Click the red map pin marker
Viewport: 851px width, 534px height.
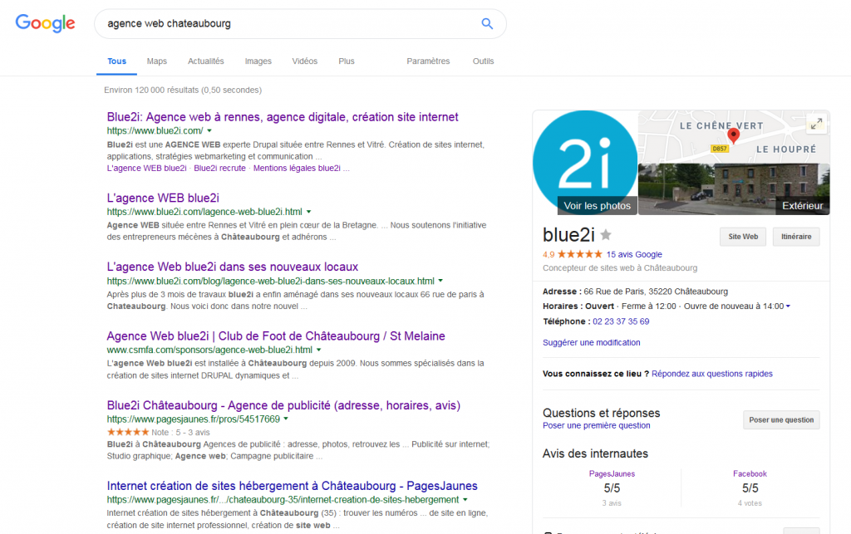pyautogui.click(x=732, y=135)
